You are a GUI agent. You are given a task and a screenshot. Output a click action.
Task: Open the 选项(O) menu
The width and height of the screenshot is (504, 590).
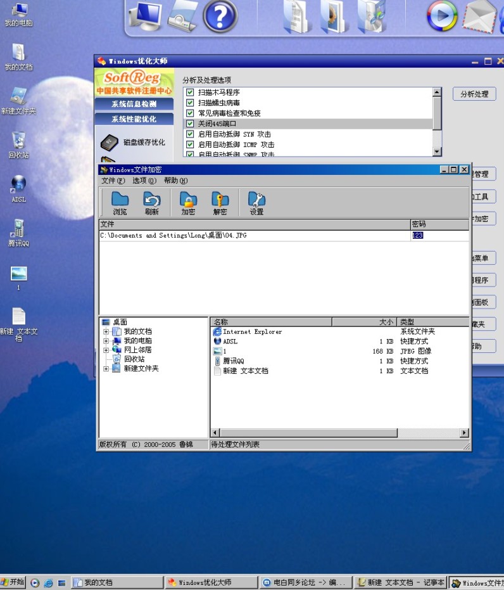[144, 181]
